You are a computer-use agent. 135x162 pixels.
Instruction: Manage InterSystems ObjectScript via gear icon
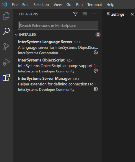[x=96, y=71]
